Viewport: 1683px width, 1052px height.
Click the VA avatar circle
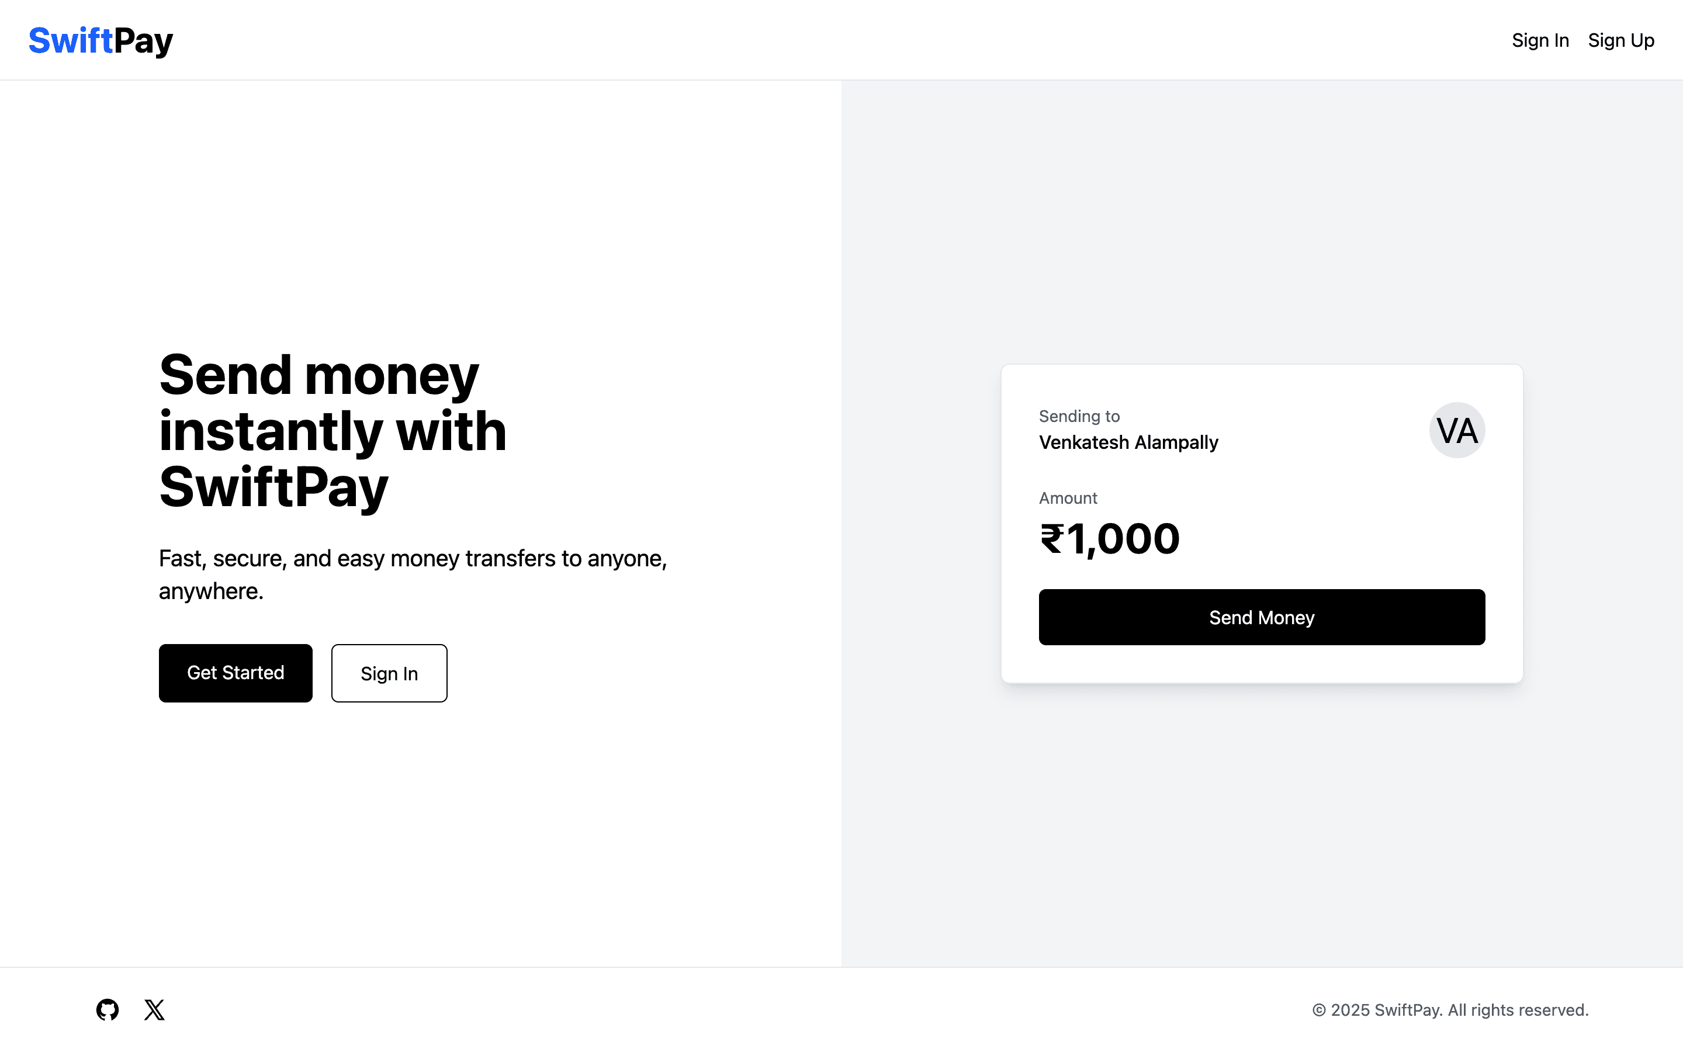click(1456, 430)
